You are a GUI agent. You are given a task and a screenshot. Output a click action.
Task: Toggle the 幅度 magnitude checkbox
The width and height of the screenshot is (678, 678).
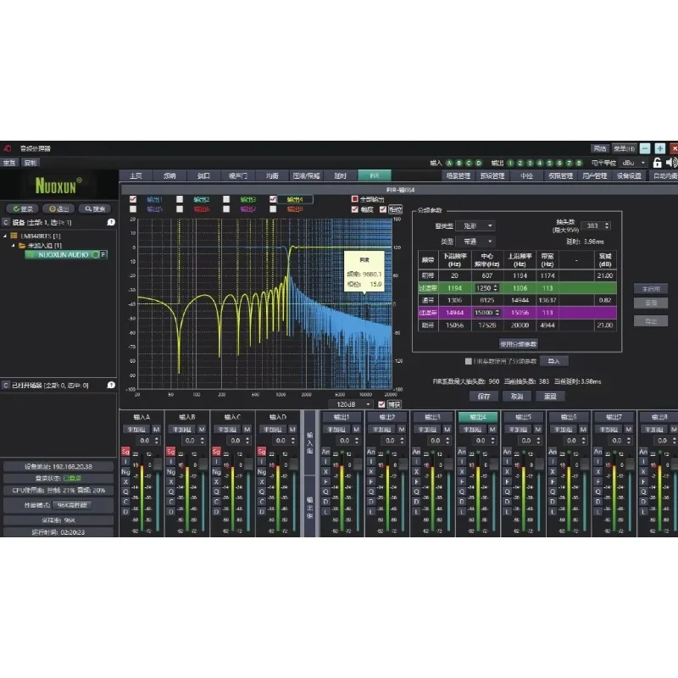(x=354, y=209)
